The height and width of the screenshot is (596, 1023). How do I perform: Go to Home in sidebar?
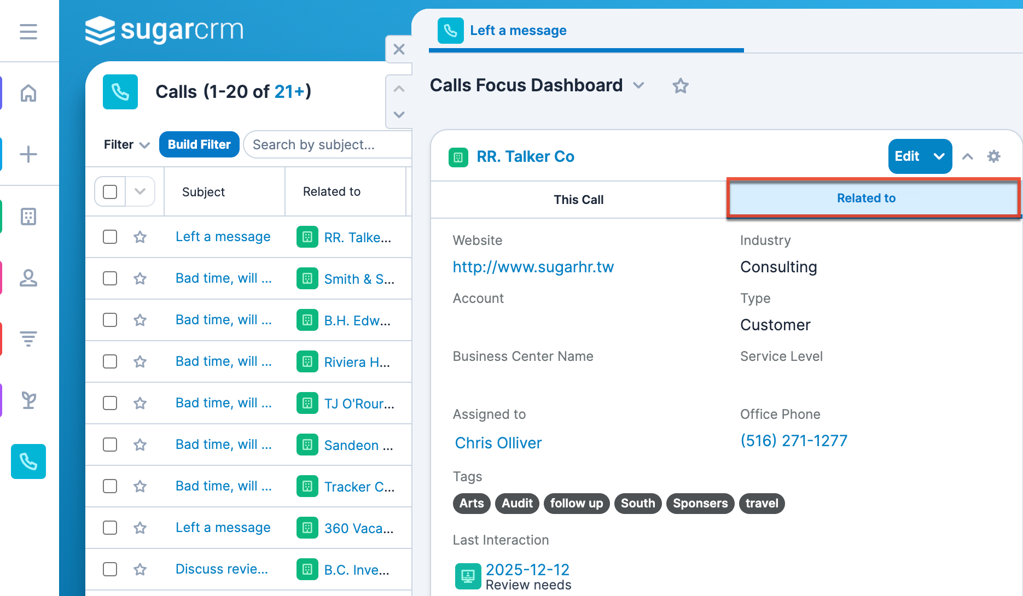coord(28,93)
